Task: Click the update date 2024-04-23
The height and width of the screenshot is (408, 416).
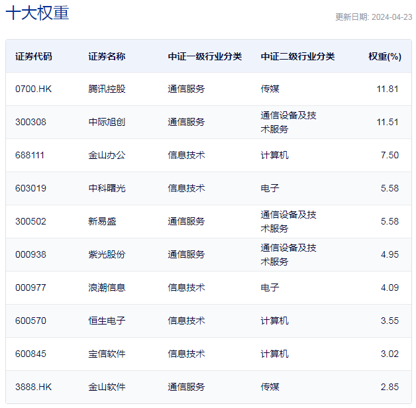Action: (391, 17)
